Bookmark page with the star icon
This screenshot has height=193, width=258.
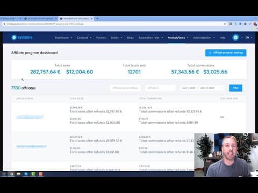225,24
